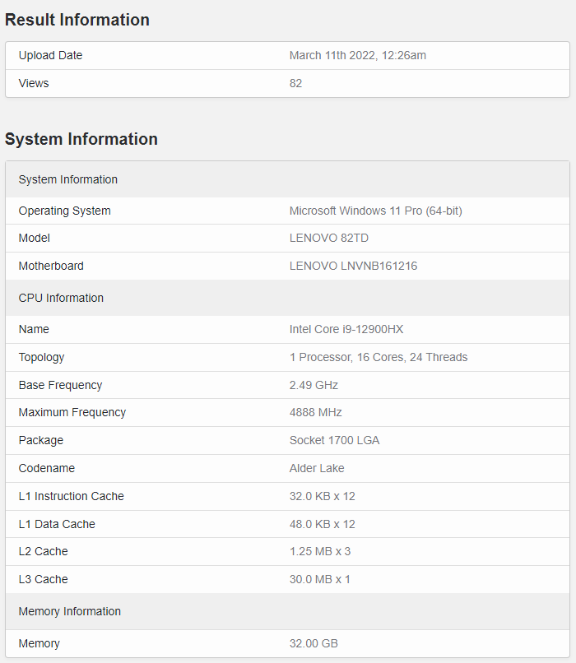Viewport: 576px width, 663px height.
Task: Click the Topology value with 16 Cores
Action: 378,357
